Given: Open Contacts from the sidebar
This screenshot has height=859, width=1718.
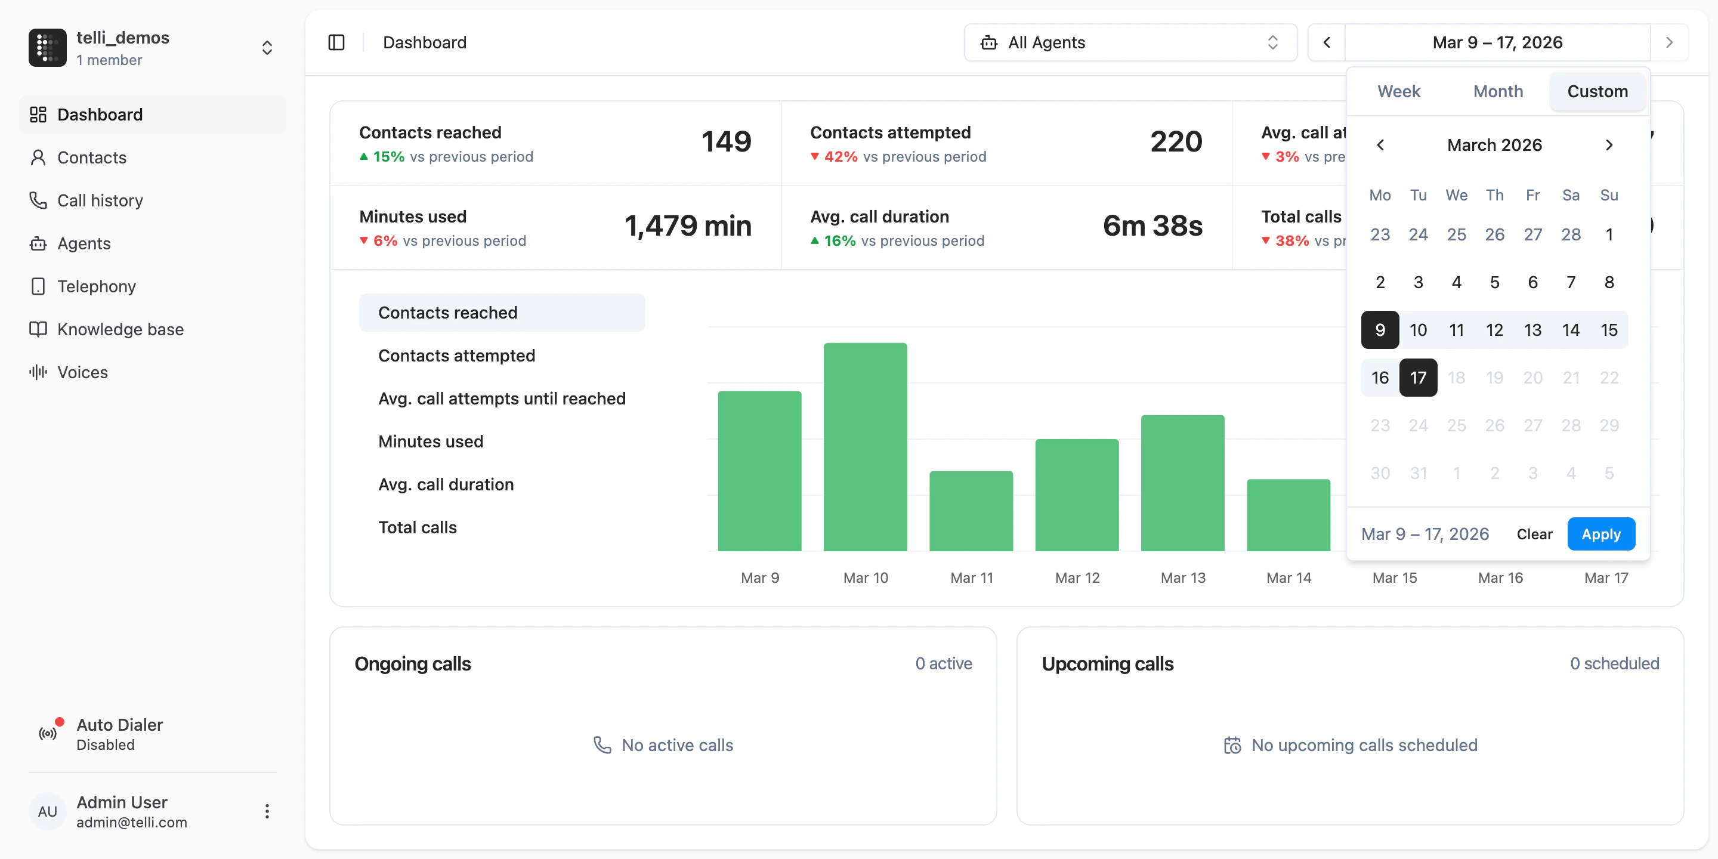Looking at the screenshot, I should coord(91,157).
